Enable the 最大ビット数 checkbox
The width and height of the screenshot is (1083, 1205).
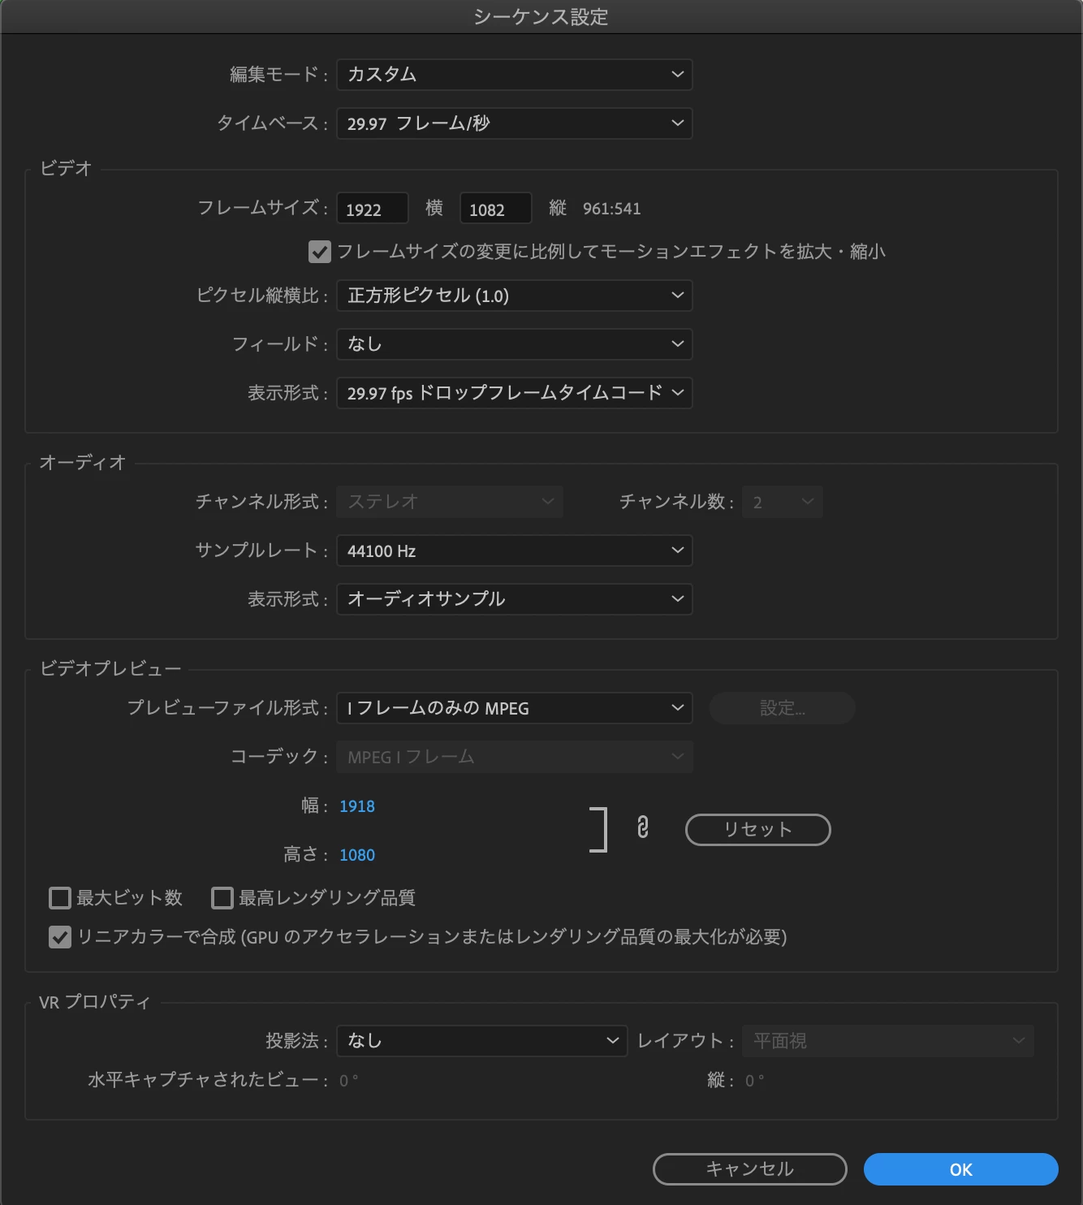coord(60,898)
